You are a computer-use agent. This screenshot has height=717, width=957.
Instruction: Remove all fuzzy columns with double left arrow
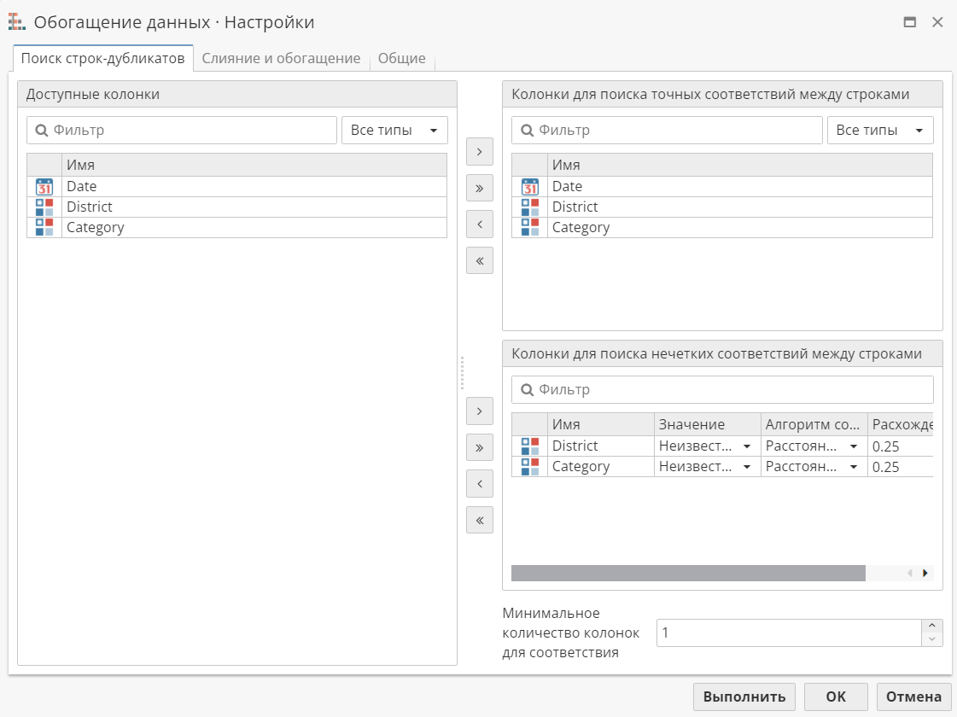(x=479, y=520)
